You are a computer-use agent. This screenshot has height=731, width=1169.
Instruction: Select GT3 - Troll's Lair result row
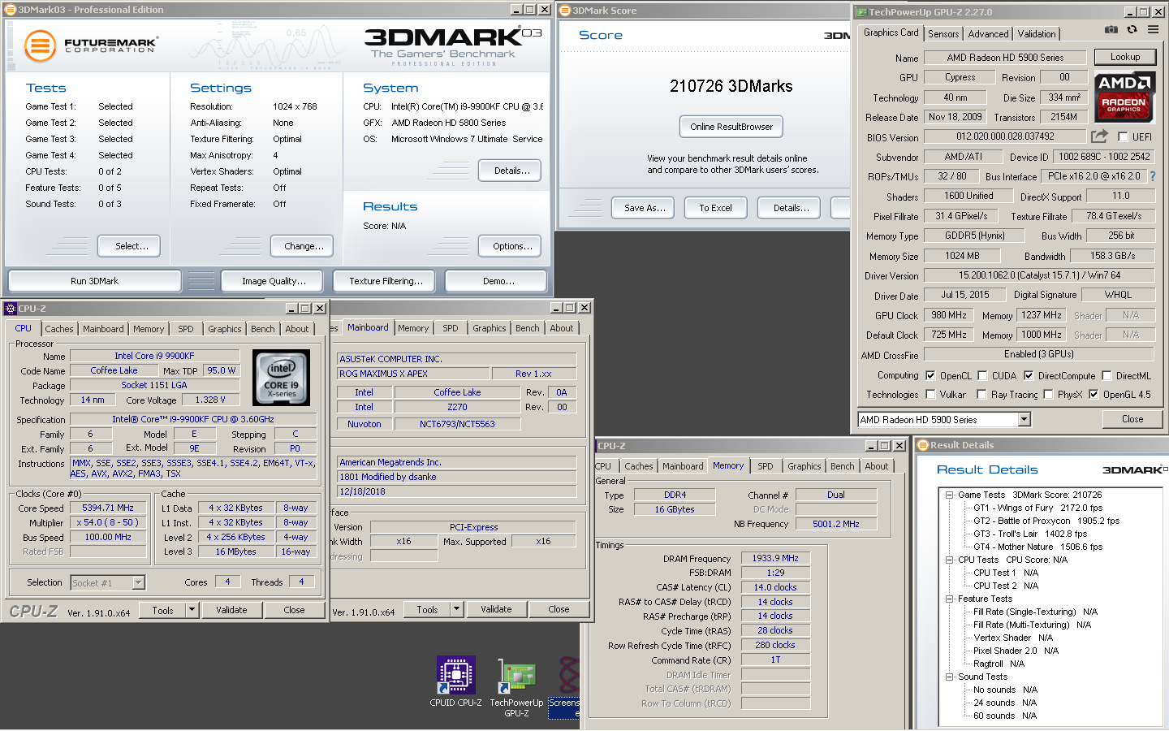1029,534
